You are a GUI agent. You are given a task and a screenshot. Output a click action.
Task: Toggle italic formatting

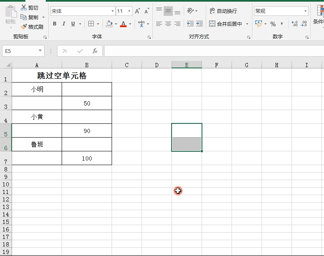point(64,24)
